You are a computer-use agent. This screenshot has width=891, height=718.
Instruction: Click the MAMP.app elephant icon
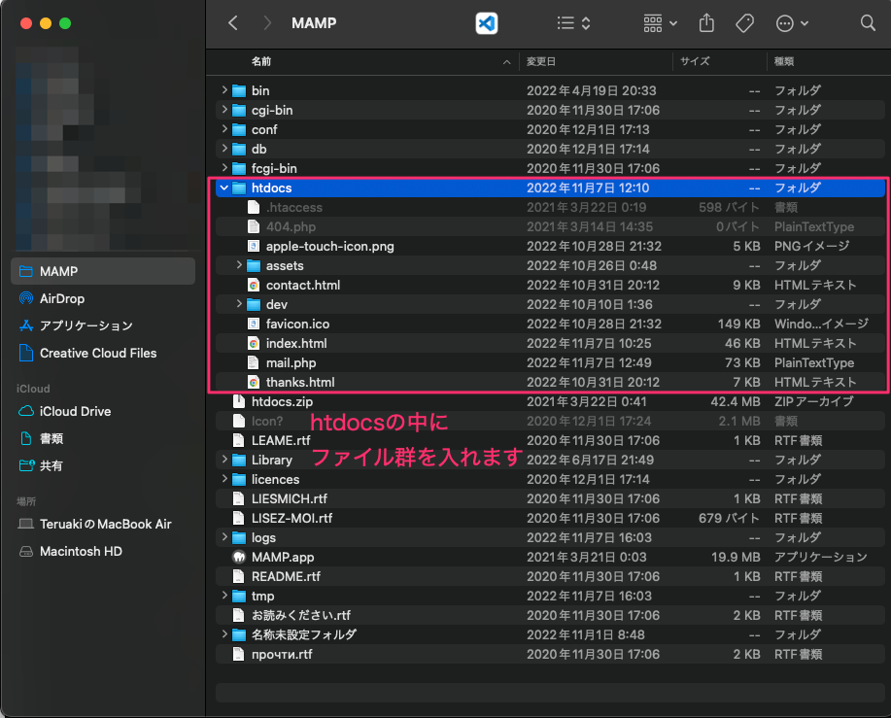point(239,557)
